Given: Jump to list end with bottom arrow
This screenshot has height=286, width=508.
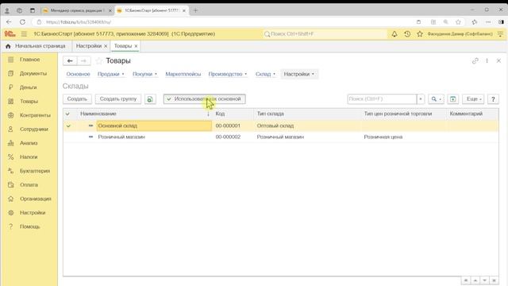Looking at the screenshot, I should coord(494,280).
